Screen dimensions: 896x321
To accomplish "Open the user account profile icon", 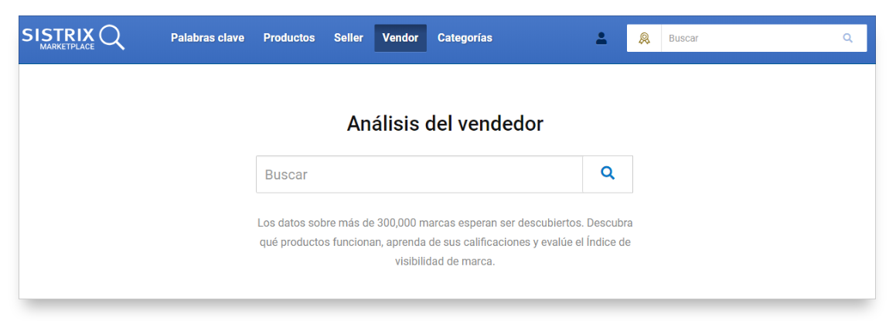I will tap(601, 38).
